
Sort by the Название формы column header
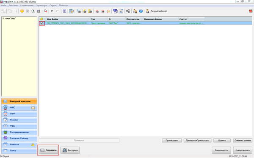pos(161,19)
